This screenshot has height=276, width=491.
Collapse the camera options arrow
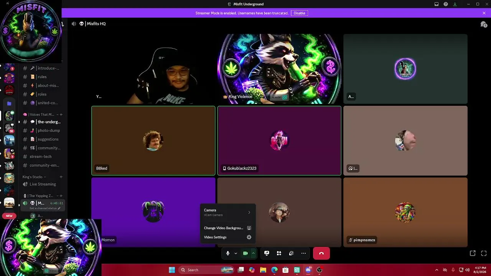click(253, 253)
